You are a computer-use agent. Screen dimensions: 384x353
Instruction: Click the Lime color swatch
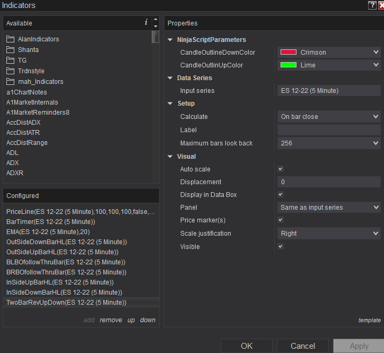(289, 65)
